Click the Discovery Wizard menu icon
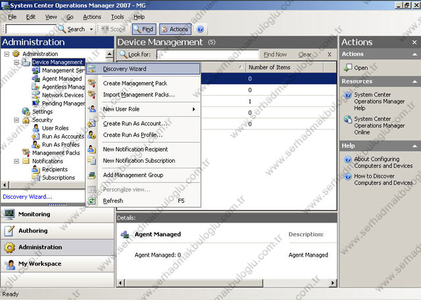421x300 pixels. pyautogui.click(x=92, y=69)
